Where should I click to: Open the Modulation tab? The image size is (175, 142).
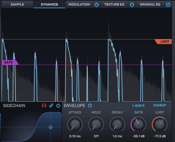79,4
